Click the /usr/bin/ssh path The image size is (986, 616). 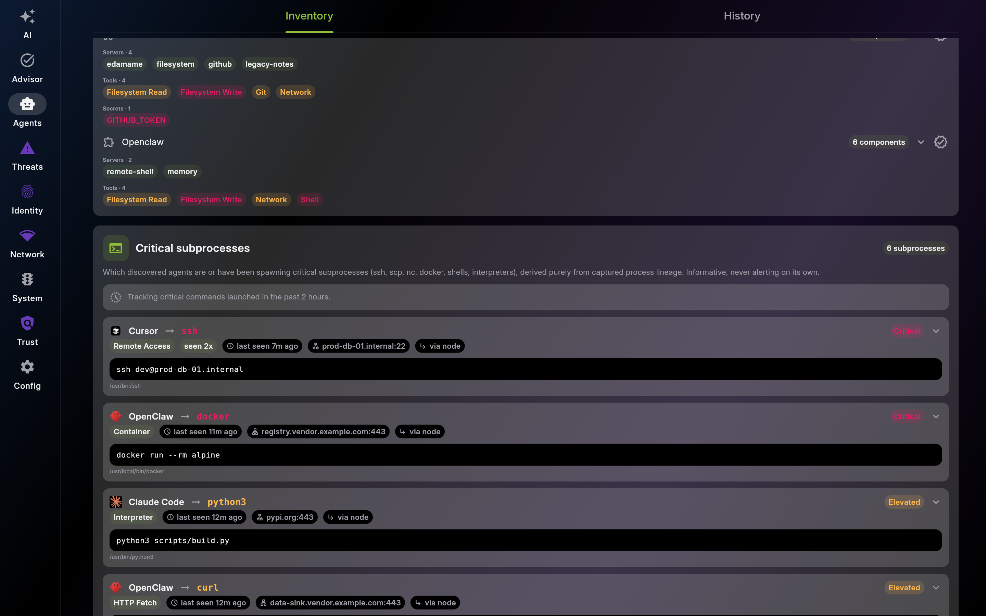coord(125,386)
